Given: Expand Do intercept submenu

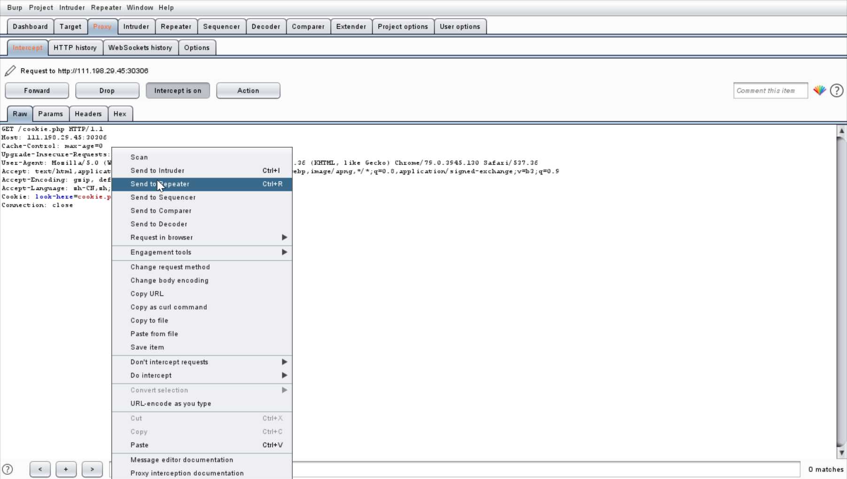Looking at the screenshot, I should (x=202, y=375).
